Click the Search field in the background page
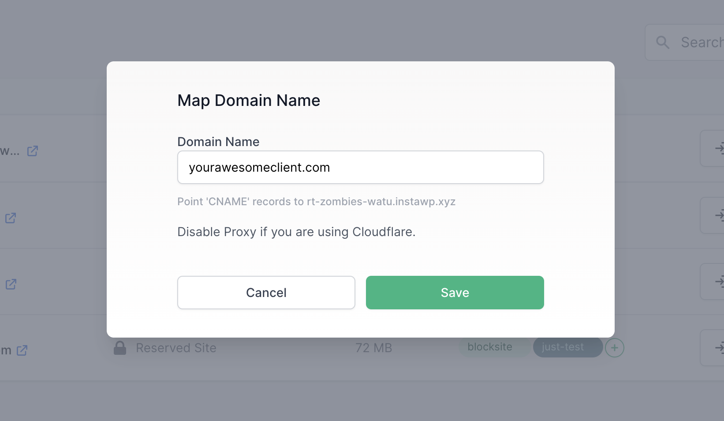Image resolution: width=724 pixels, height=421 pixels. (685, 42)
